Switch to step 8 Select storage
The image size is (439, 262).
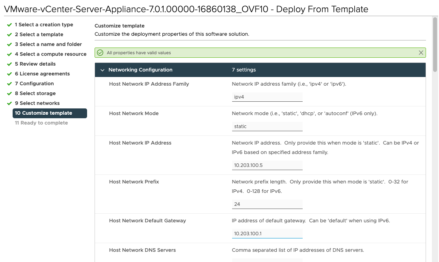35,93
